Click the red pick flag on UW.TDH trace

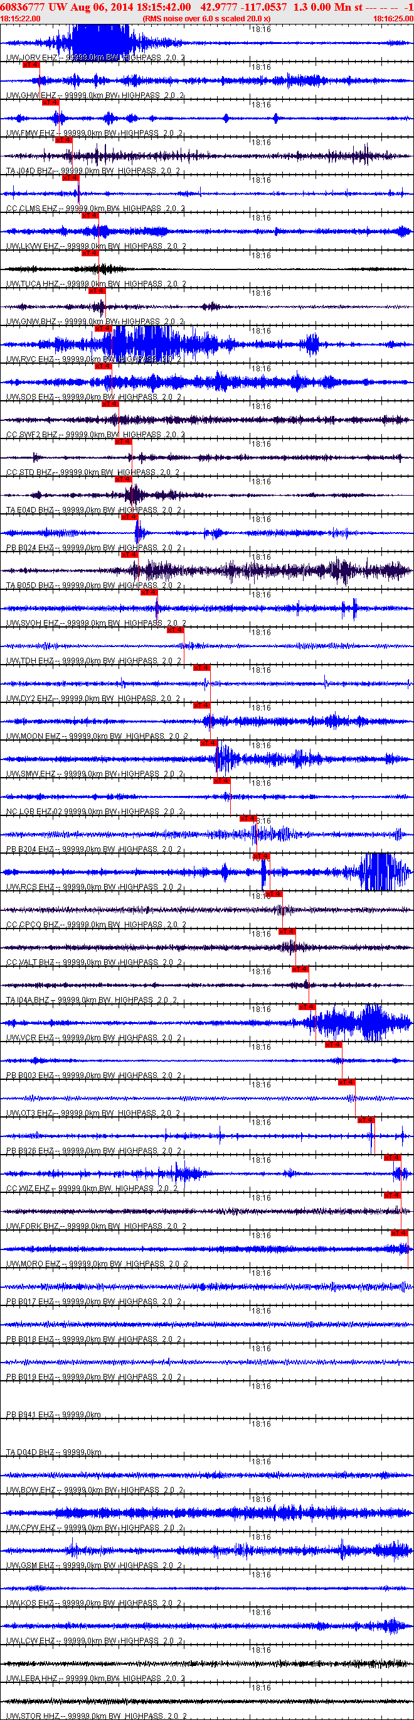176,630
